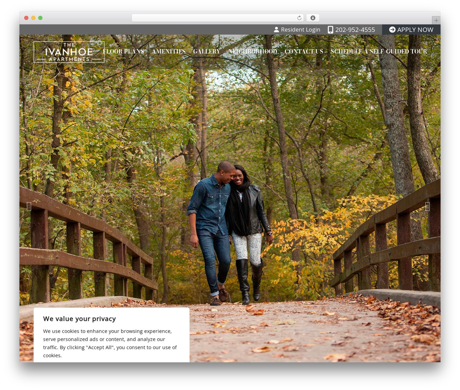Viewport: 460px width, 390px height.
Task: Select Schedule a Self Guided Tour
Action: click(x=379, y=51)
